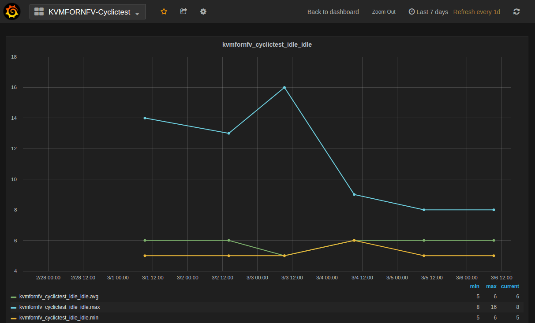535x323 pixels.
Task: Click the Zoom Out button
Action: tap(384, 12)
